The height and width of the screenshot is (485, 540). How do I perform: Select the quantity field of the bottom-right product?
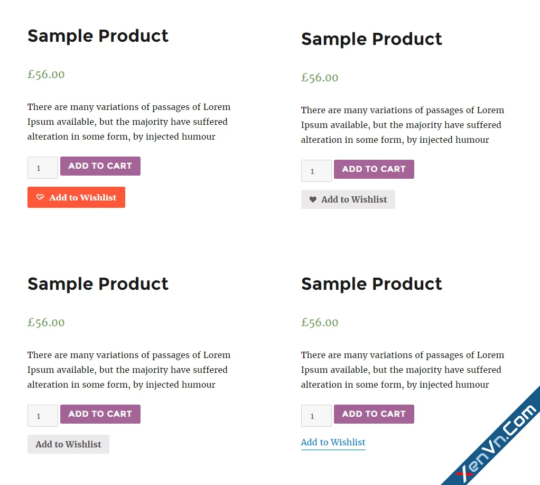pyautogui.click(x=316, y=416)
